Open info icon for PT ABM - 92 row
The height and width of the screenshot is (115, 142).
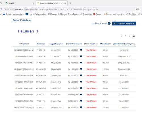(x=81, y=63)
